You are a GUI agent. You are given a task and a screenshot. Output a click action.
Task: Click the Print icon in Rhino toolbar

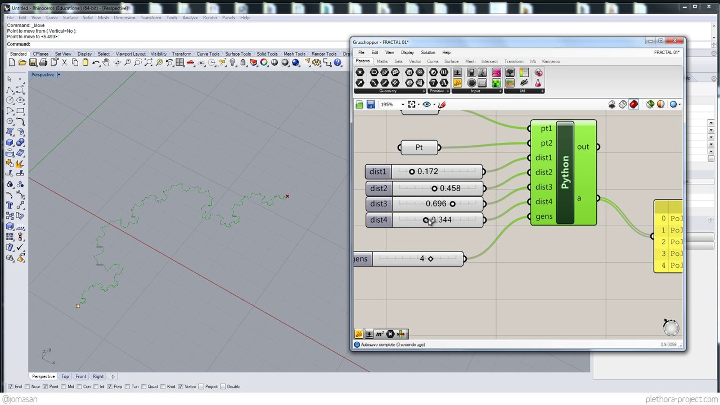[x=43, y=62]
